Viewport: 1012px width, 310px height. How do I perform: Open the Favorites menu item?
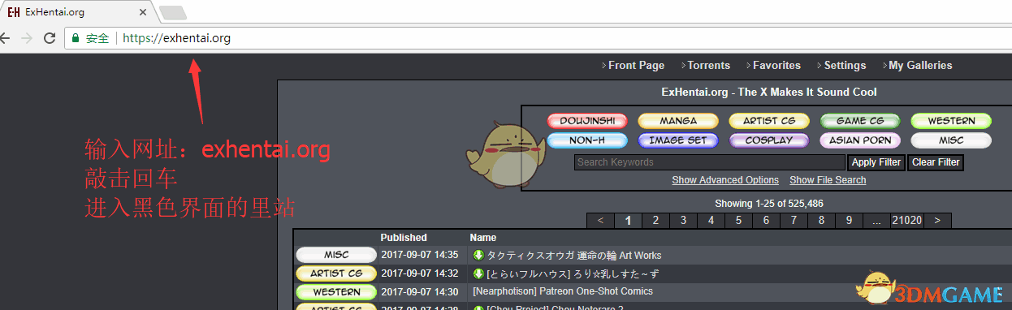click(x=776, y=65)
